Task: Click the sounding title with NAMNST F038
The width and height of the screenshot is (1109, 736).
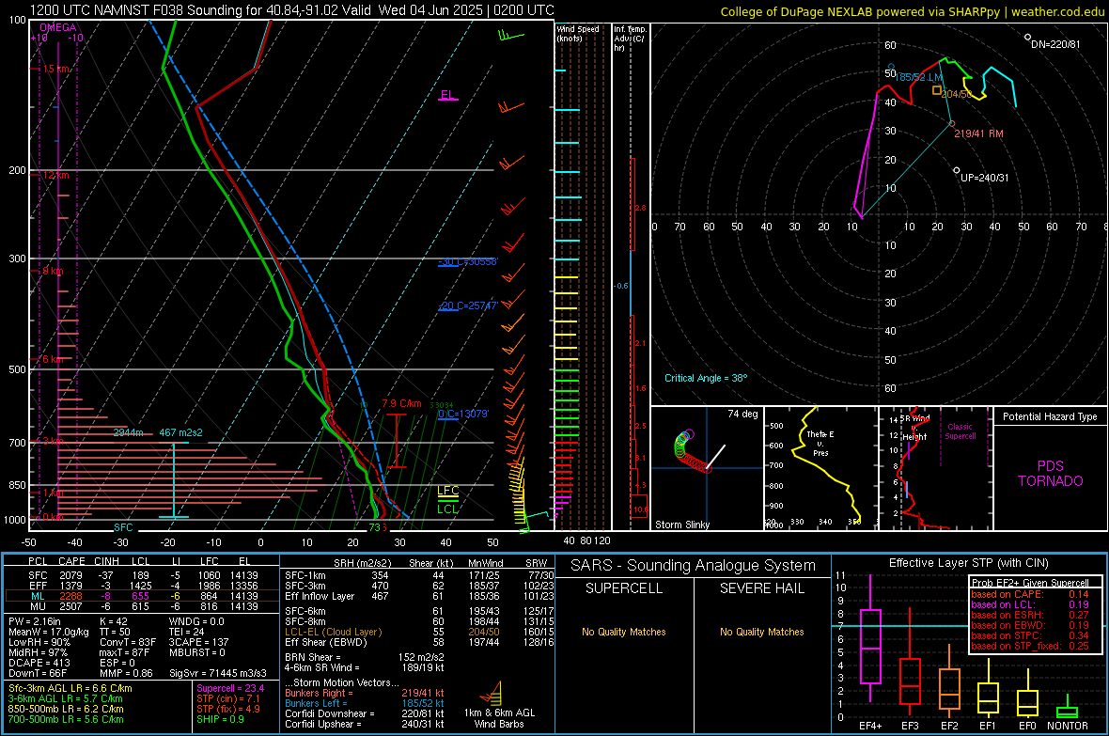Action: 291,10
